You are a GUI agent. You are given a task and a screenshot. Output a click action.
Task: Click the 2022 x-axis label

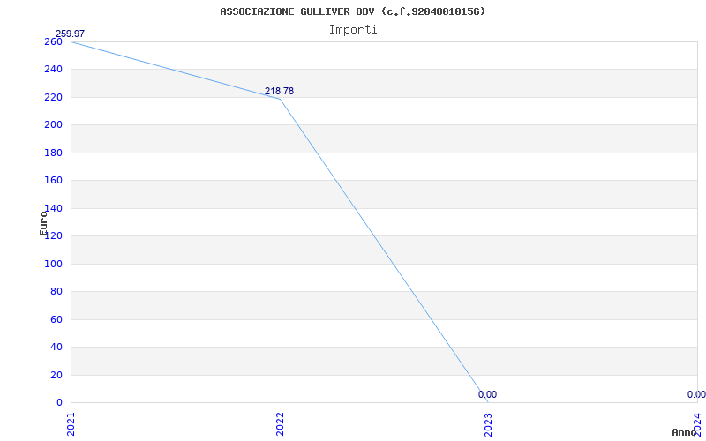pyautogui.click(x=280, y=424)
